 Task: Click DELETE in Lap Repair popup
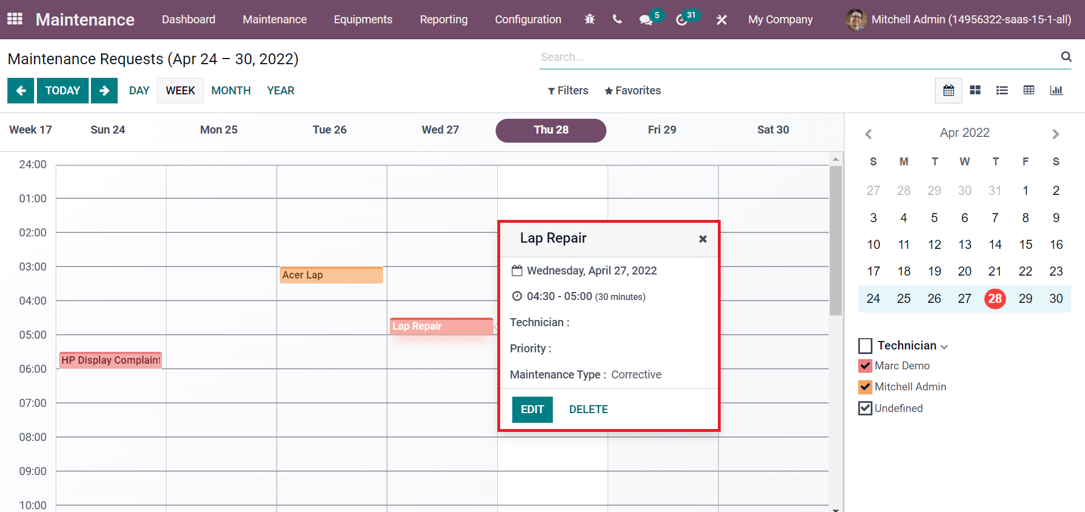pyautogui.click(x=588, y=409)
